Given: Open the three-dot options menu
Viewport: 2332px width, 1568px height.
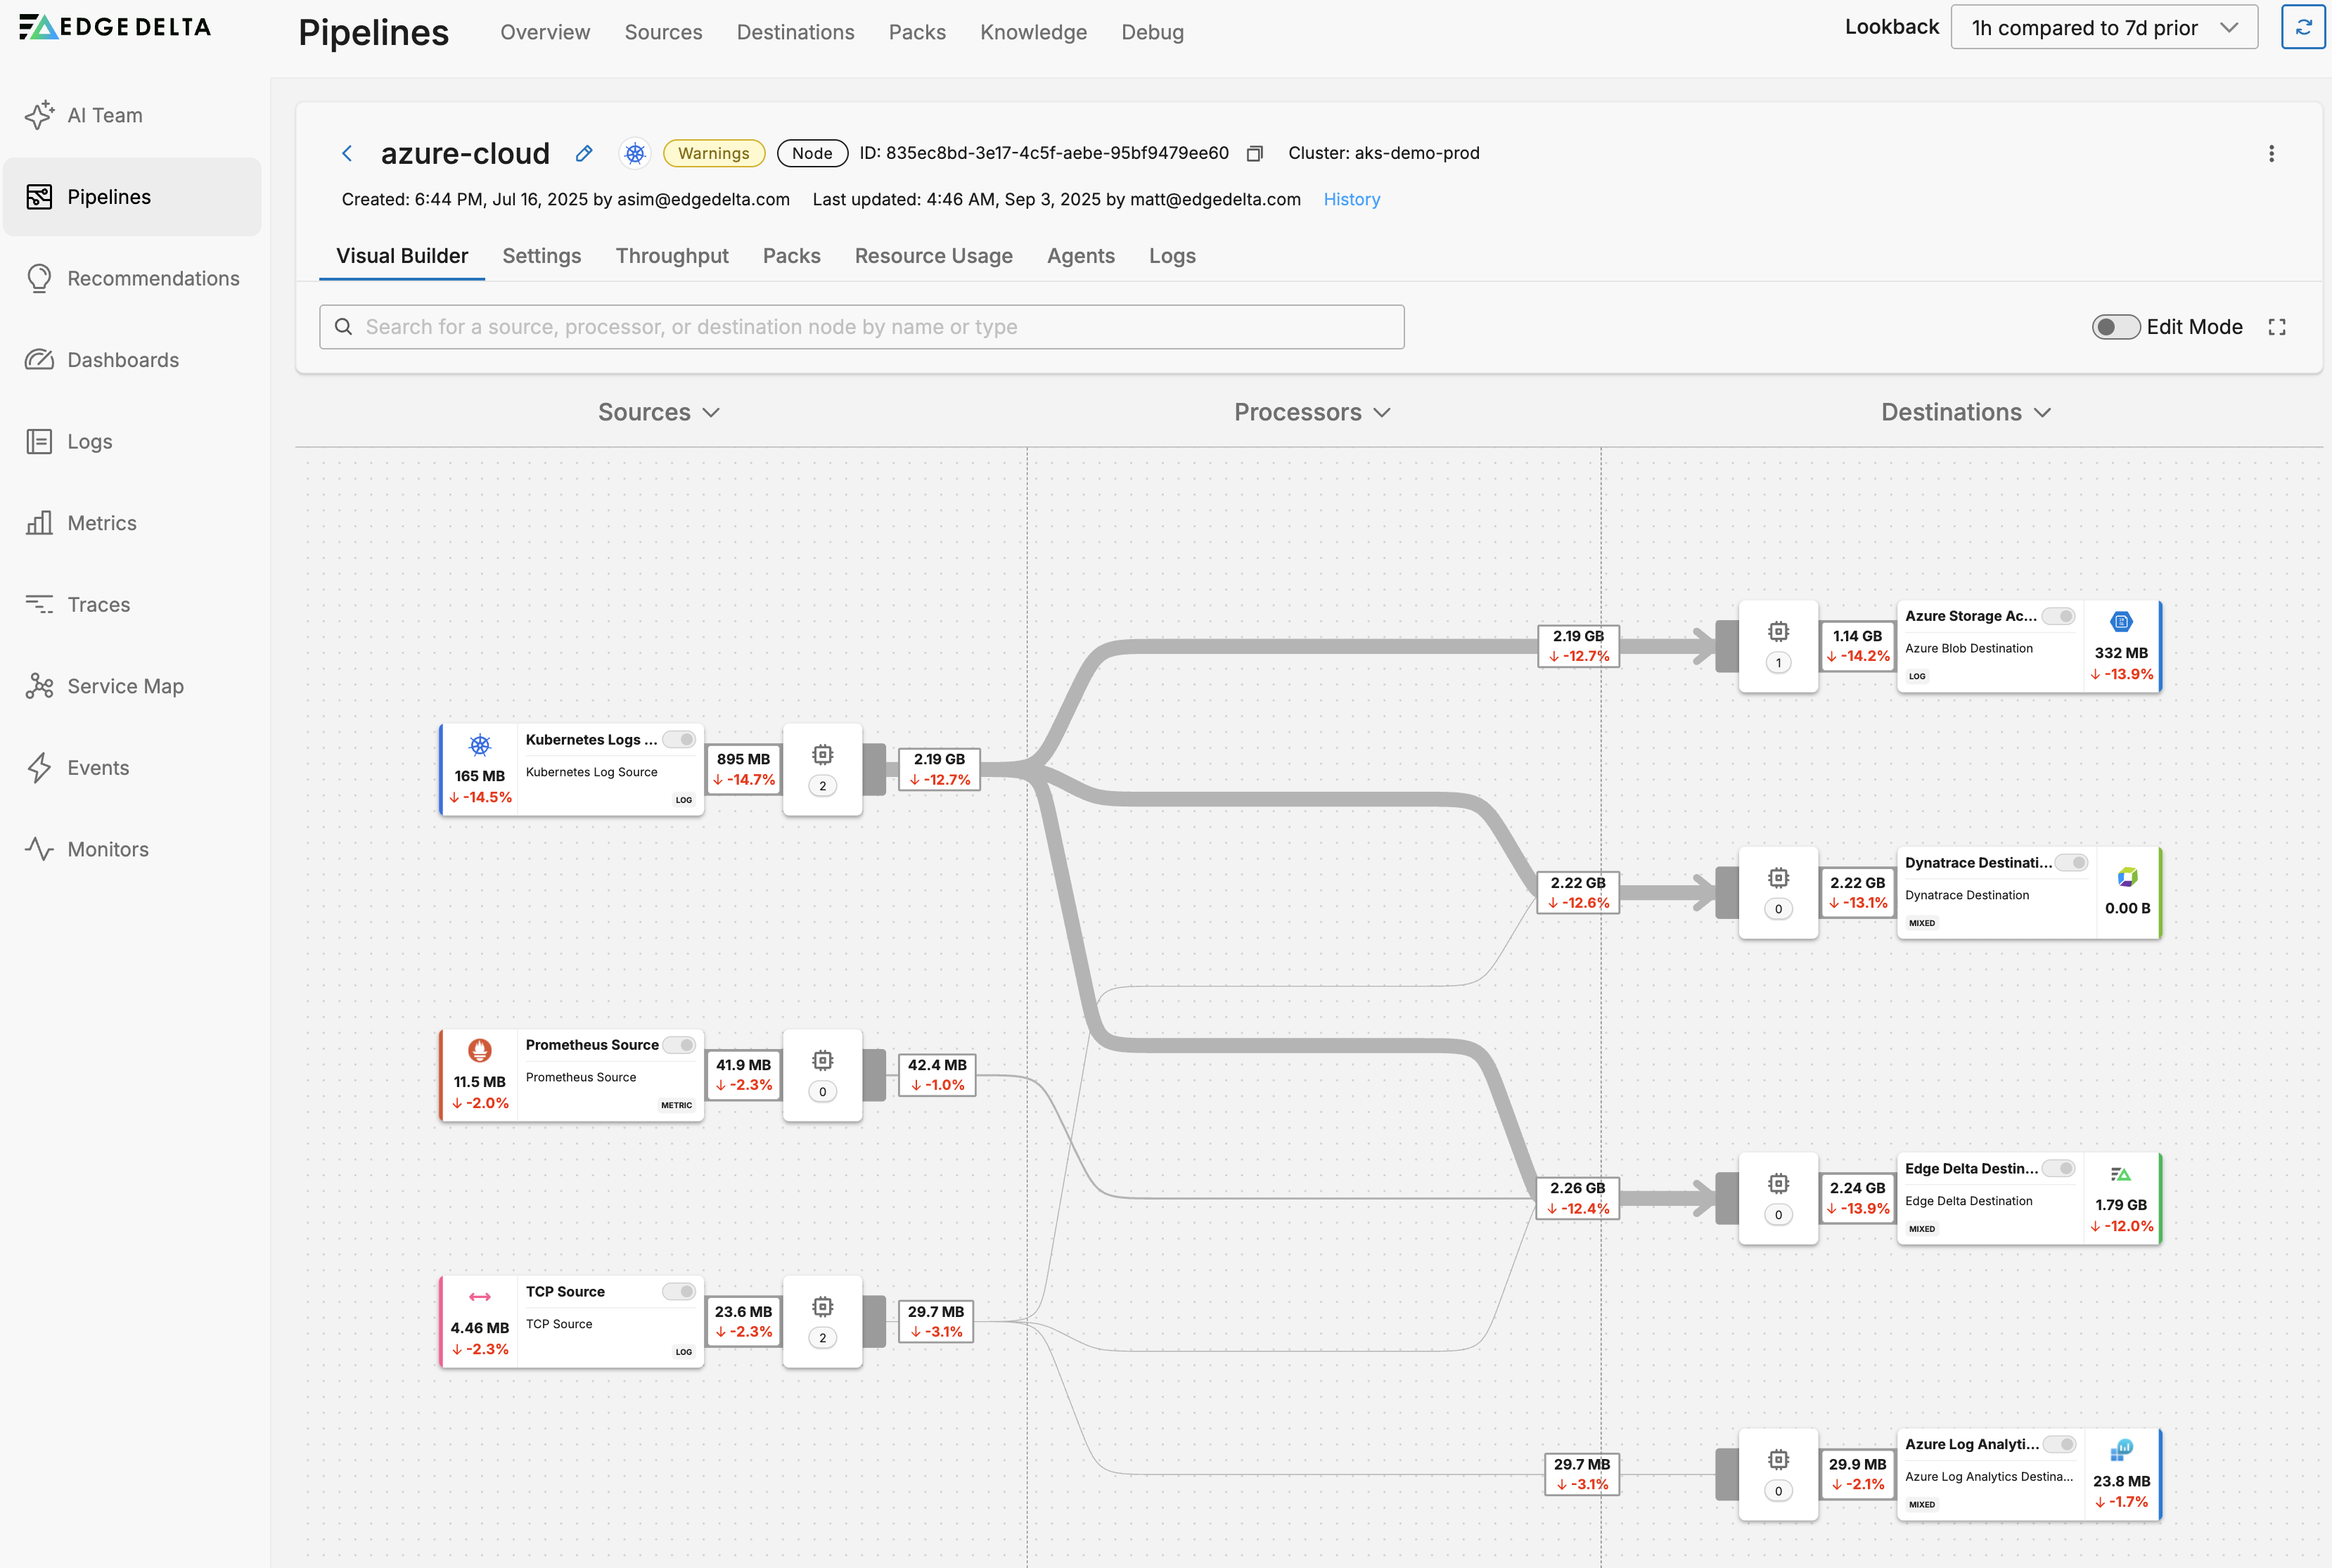Looking at the screenshot, I should [x=2271, y=153].
